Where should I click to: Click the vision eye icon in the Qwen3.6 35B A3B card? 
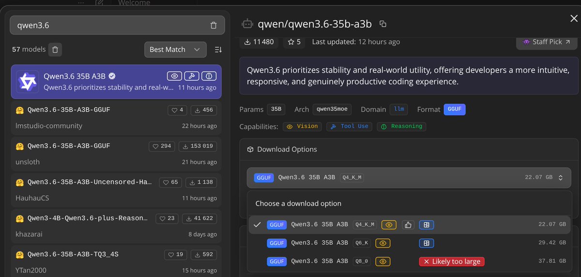(x=175, y=76)
